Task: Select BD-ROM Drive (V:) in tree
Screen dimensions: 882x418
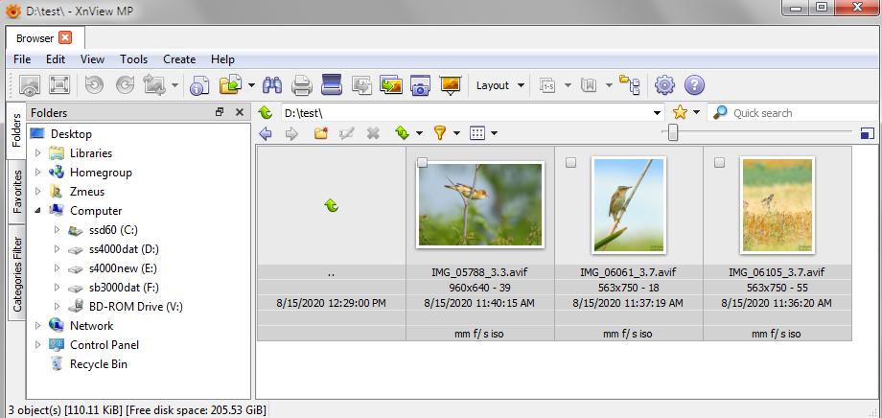Action: (135, 307)
